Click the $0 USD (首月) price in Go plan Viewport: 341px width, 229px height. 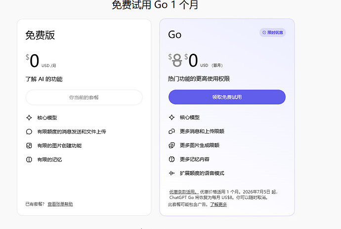click(x=203, y=61)
